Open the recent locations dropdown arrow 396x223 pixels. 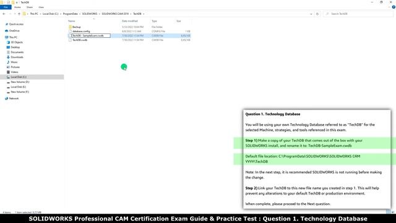tap(15, 14)
